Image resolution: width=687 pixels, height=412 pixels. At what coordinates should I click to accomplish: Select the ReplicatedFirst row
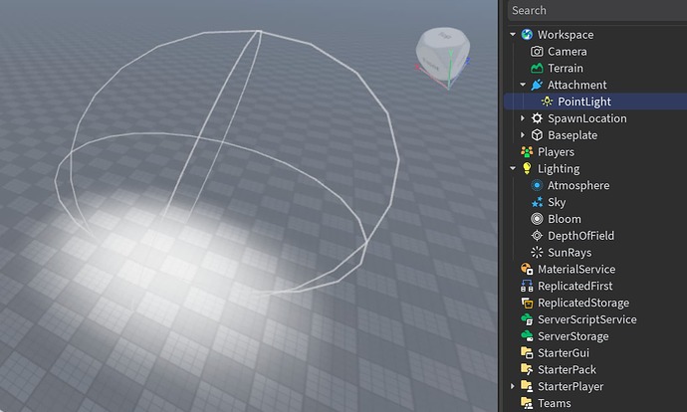(595, 286)
